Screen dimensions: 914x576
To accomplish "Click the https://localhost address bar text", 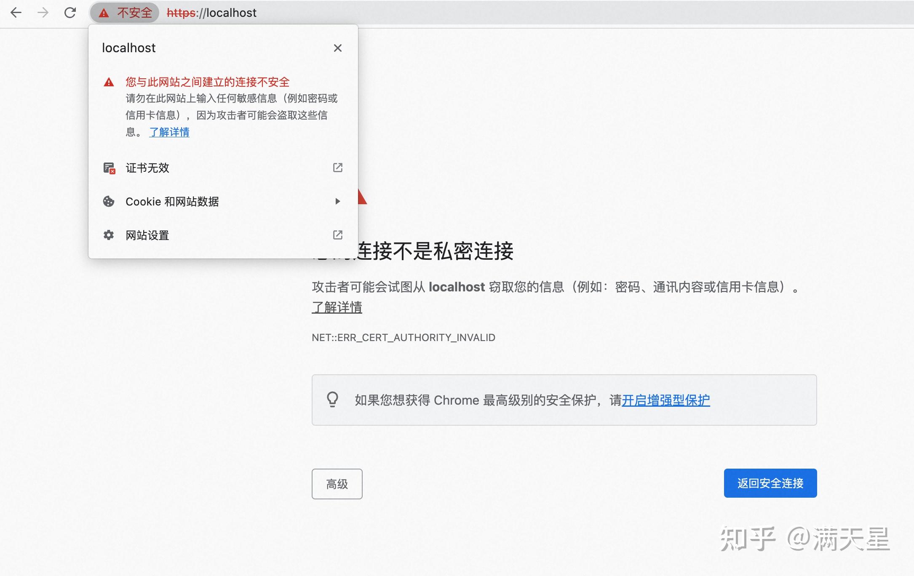I will (211, 12).
